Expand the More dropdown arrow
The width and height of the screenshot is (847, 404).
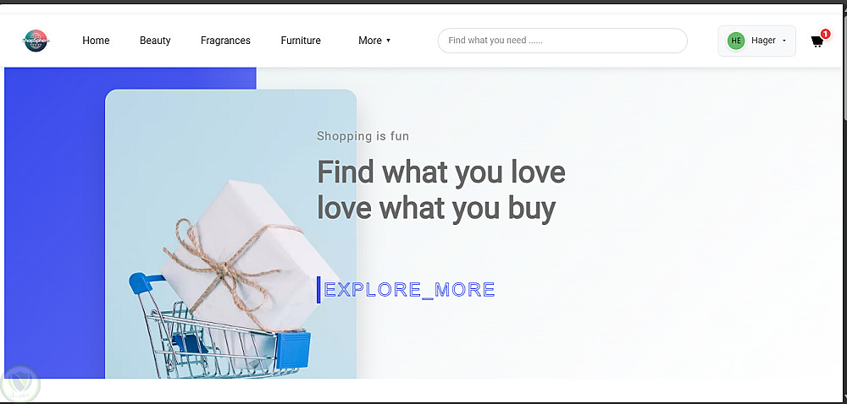click(x=389, y=41)
